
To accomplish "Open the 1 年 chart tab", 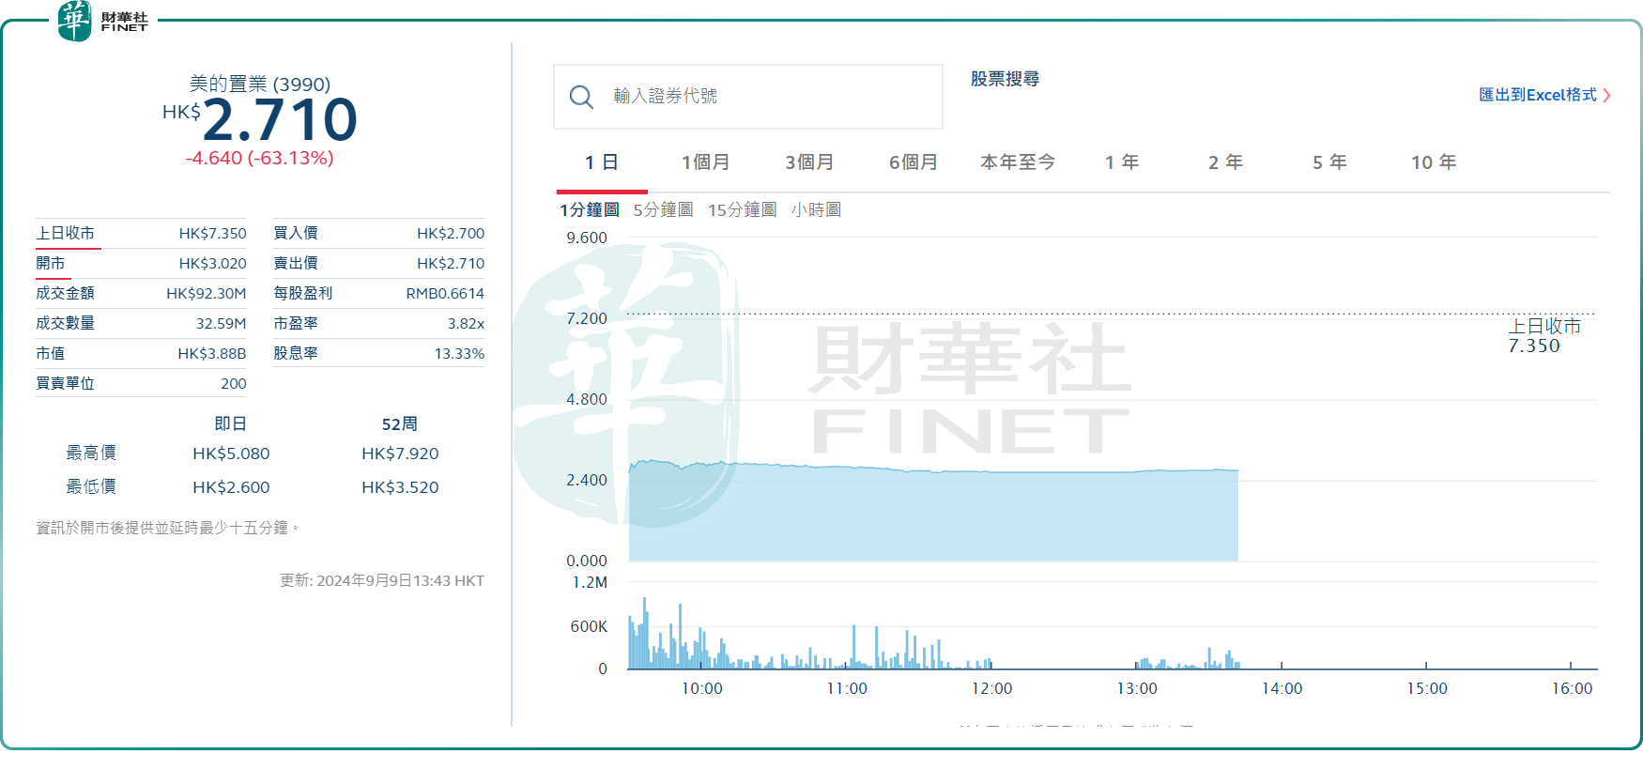I will [1122, 162].
